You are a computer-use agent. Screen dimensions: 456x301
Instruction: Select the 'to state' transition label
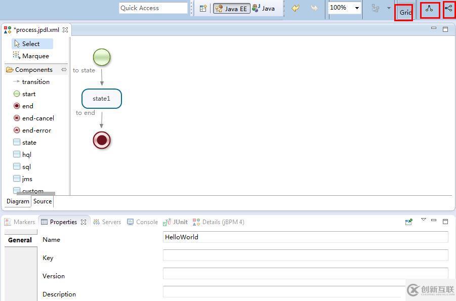click(84, 70)
